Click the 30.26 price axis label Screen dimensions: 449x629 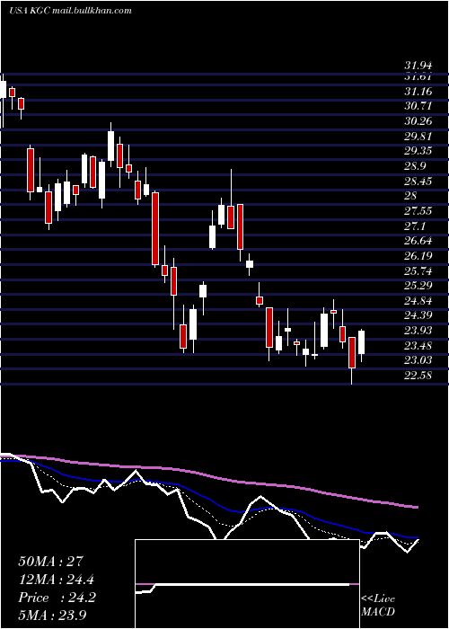pyautogui.click(x=418, y=121)
